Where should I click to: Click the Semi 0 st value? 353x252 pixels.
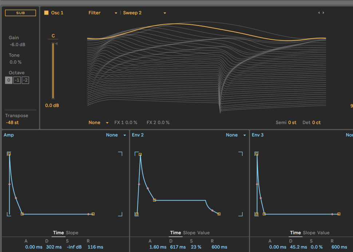pyautogui.click(x=292, y=123)
